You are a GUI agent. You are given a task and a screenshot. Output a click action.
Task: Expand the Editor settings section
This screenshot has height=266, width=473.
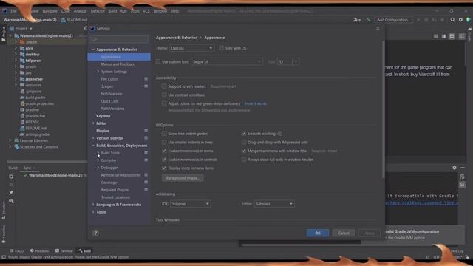[x=93, y=123]
